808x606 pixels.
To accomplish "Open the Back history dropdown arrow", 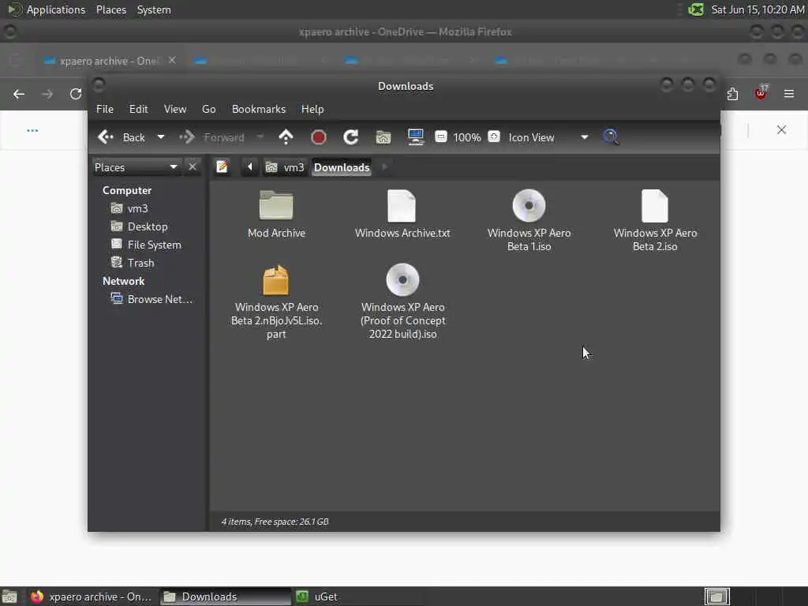I will tap(161, 137).
